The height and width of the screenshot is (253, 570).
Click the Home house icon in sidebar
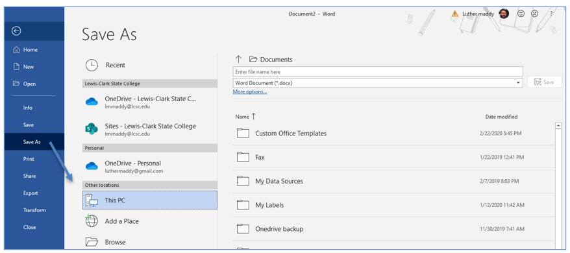(16, 50)
